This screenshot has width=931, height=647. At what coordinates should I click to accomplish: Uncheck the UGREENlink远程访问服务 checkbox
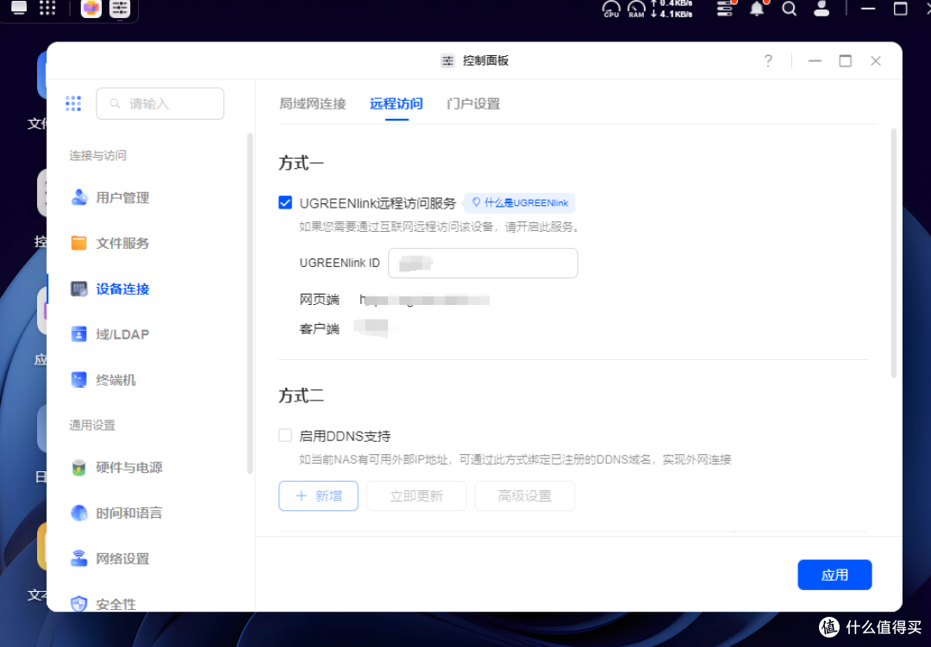[285, 202]
